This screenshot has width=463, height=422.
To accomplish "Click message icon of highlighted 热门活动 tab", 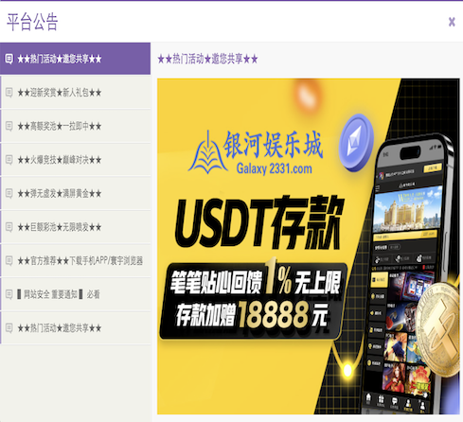I will 9,59.
